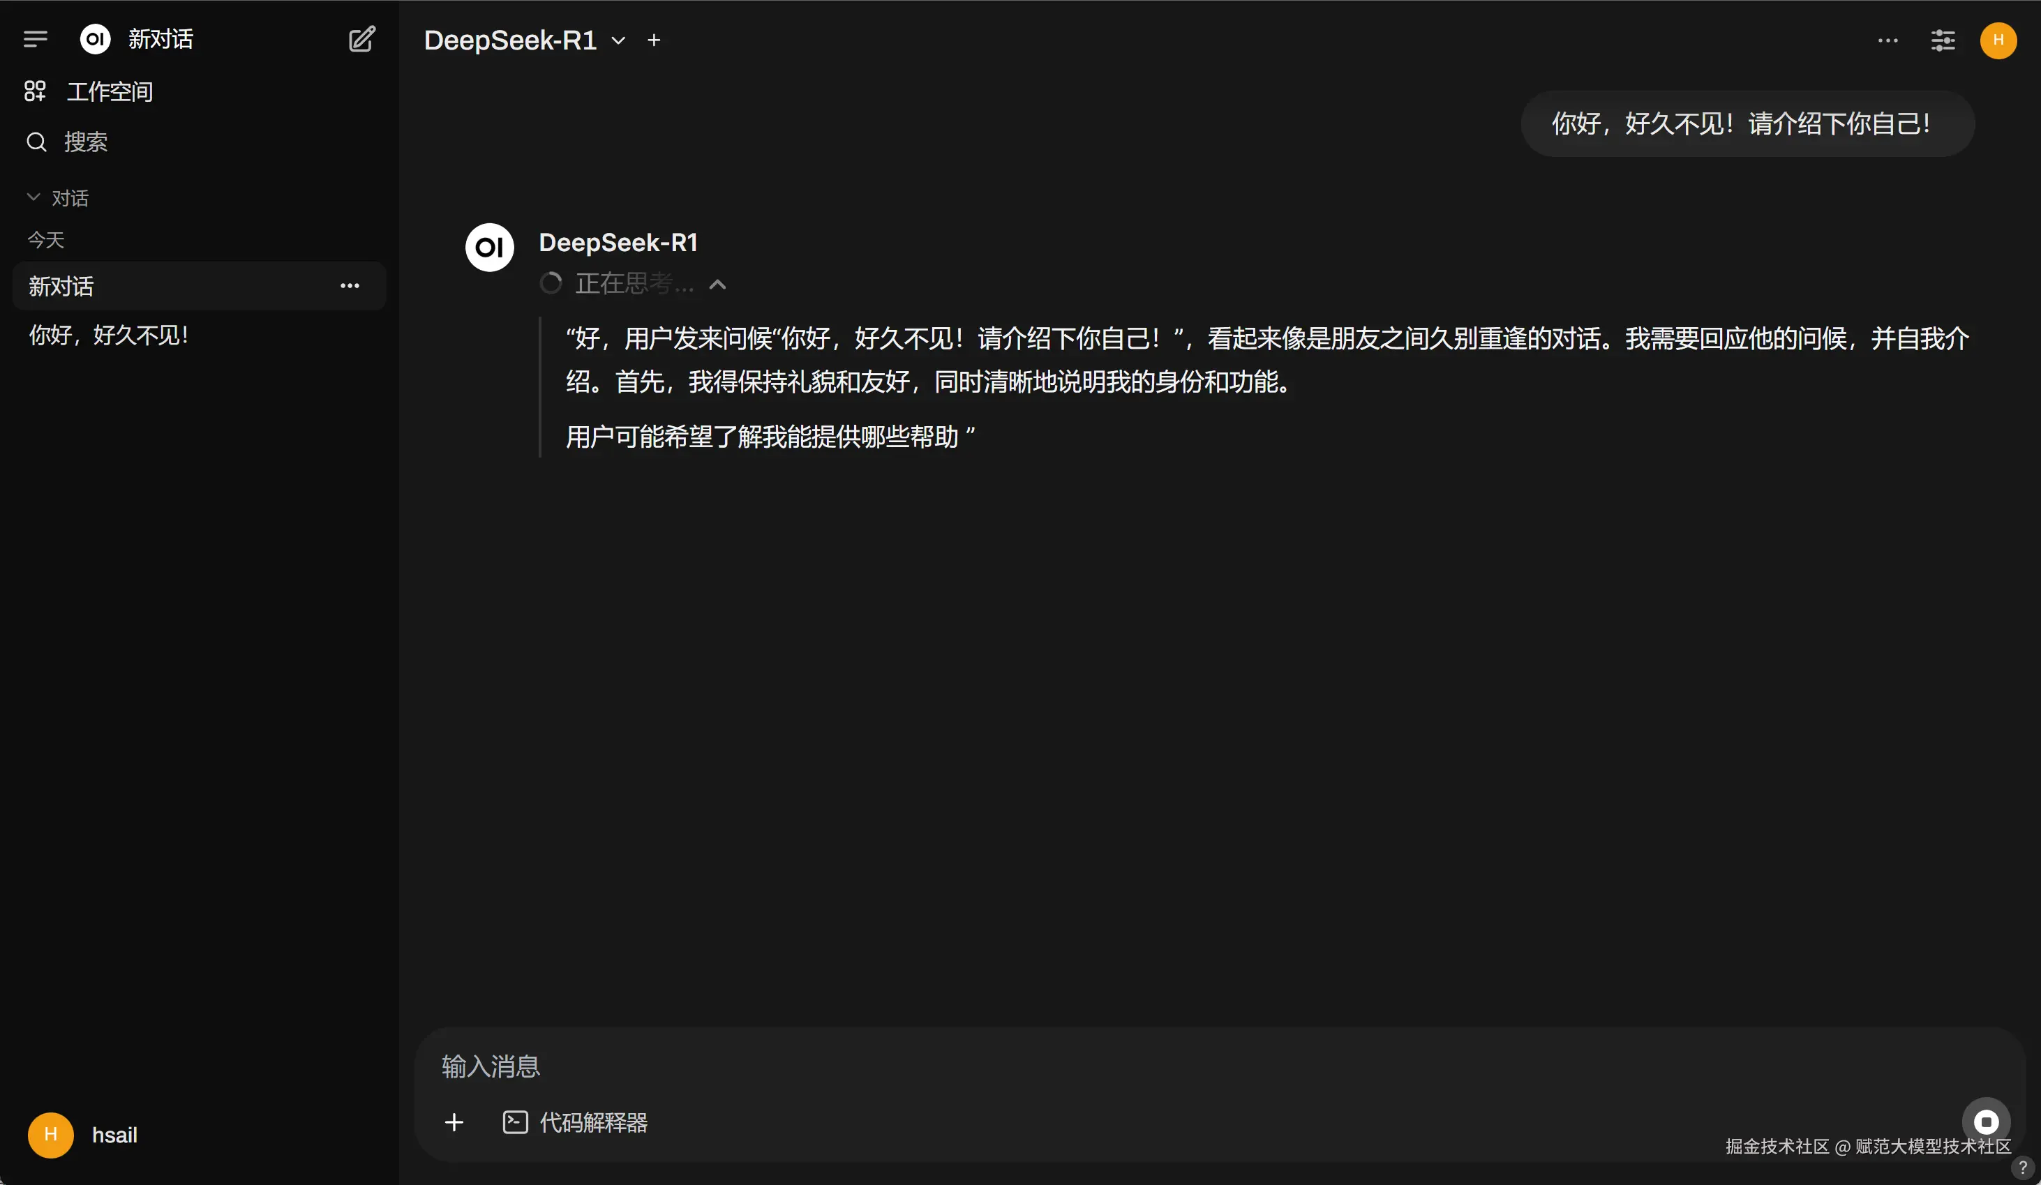The width and height of the screenshot is (2041, 1185).
Task: Open the DeepSeek-R1 model dropdown
Action: point(619,40)
